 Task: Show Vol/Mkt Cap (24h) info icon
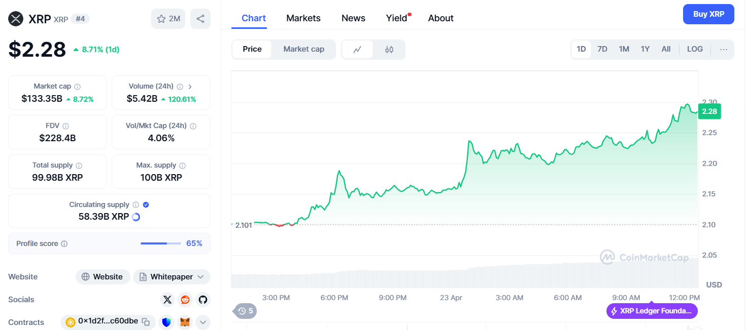(x=193, y=126)
